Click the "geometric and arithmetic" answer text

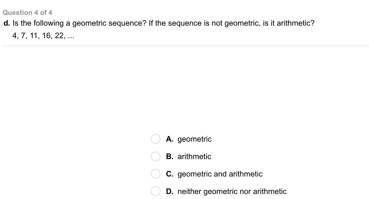[x=220, y=174]
